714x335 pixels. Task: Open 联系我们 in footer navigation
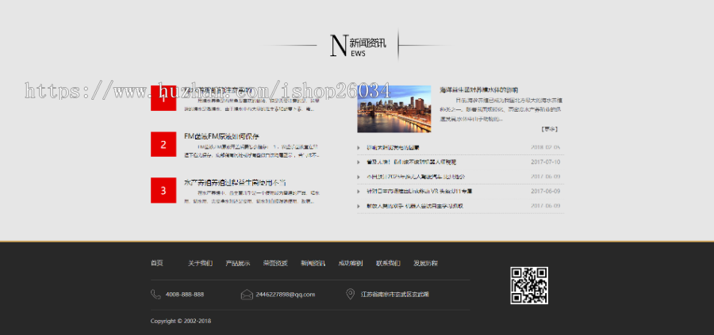click(388, 263)
